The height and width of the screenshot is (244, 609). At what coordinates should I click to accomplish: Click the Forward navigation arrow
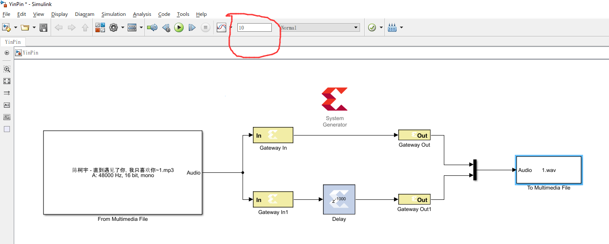pyautogui.click(x=72, y=27)
